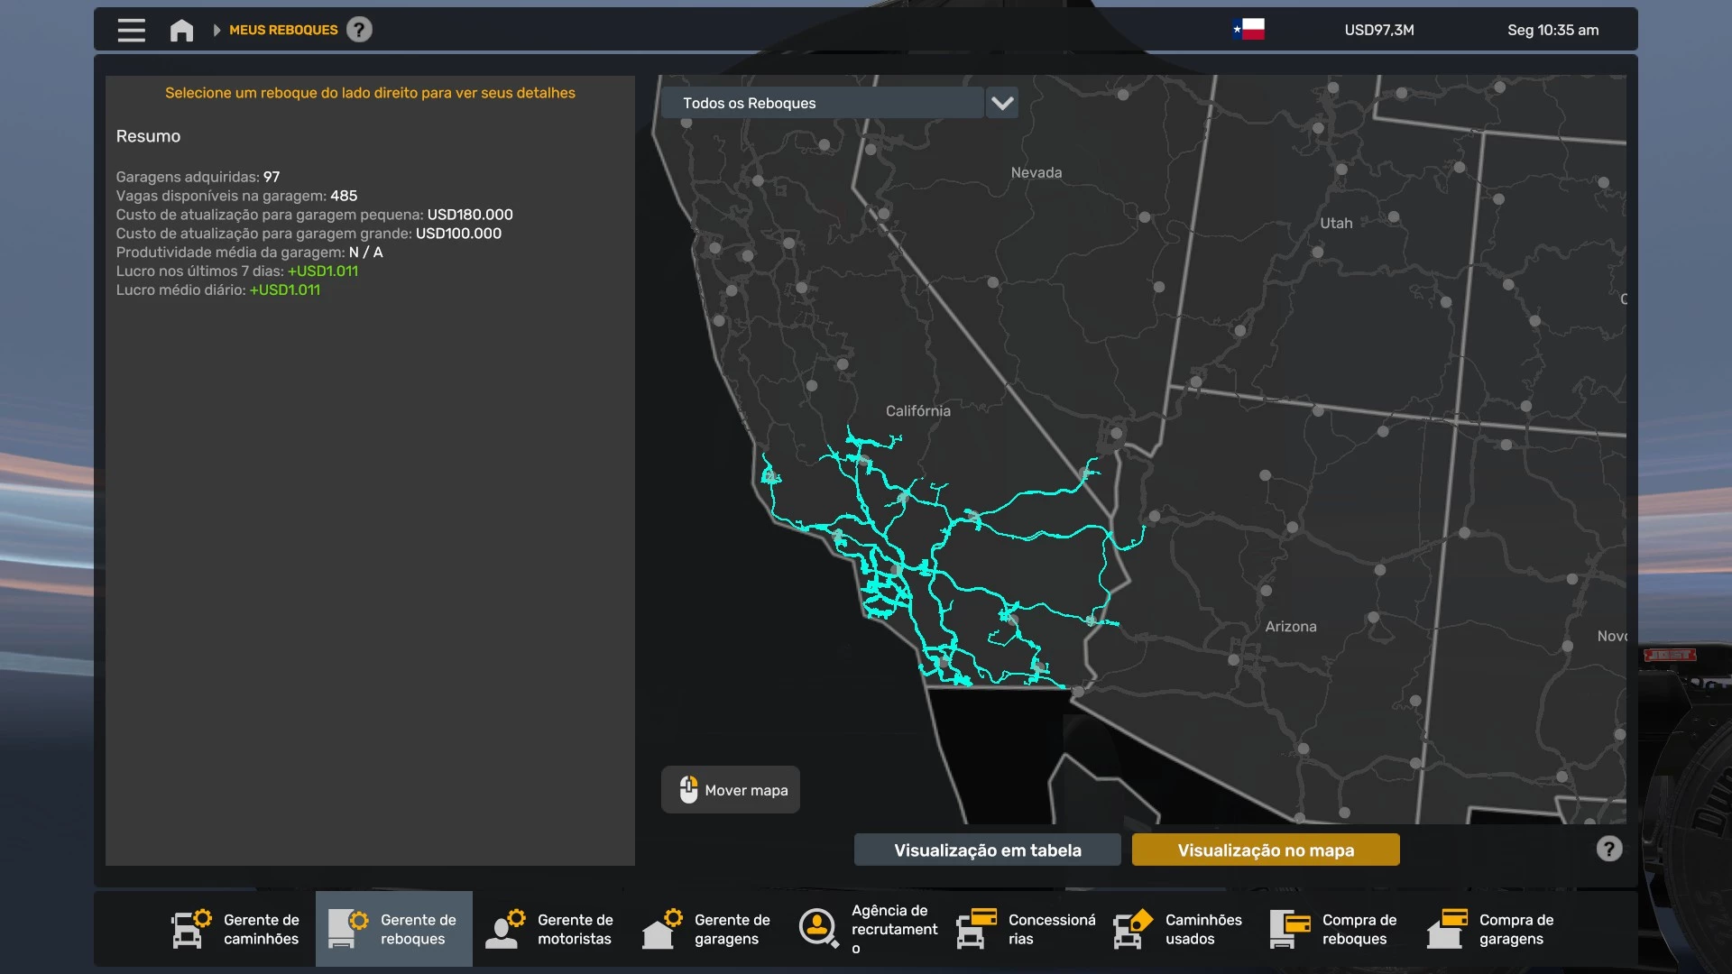Open help next to Meus Reboques
1732x974 pixels.
point(359,30)
